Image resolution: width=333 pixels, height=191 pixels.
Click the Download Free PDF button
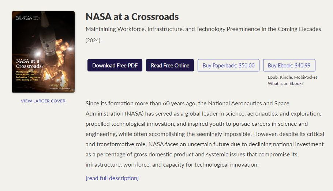pos(115,65)
